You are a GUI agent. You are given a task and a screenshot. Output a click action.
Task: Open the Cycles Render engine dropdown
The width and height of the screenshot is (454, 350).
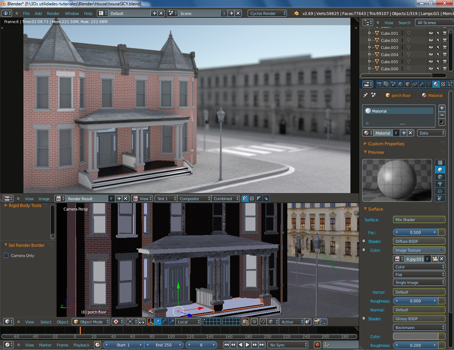267,13
